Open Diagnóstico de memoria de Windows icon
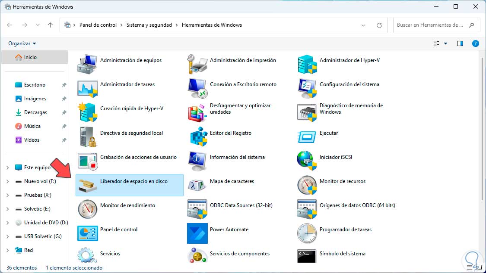Screen dimensions: 486x273 [x=307, y=112]
